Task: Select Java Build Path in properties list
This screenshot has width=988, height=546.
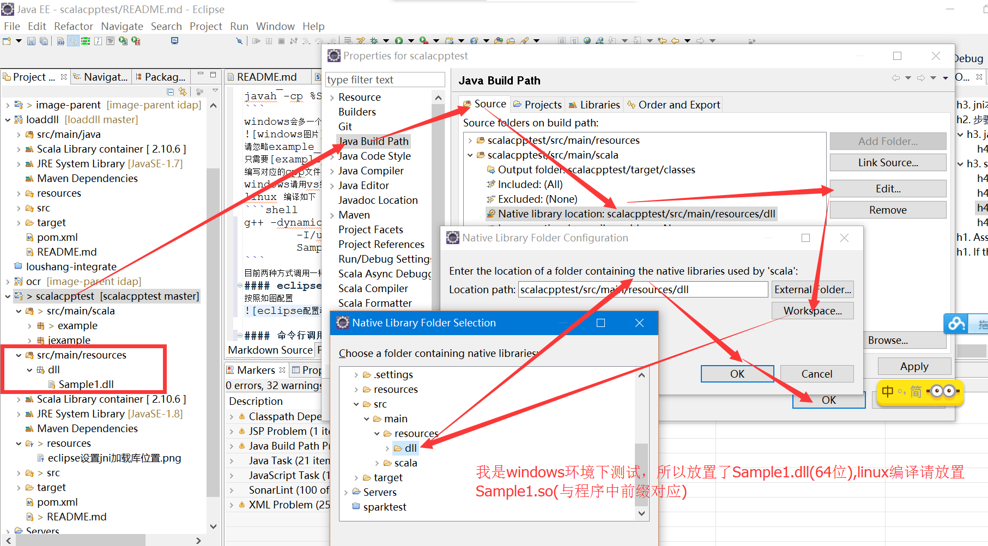Action: (373, 141)
